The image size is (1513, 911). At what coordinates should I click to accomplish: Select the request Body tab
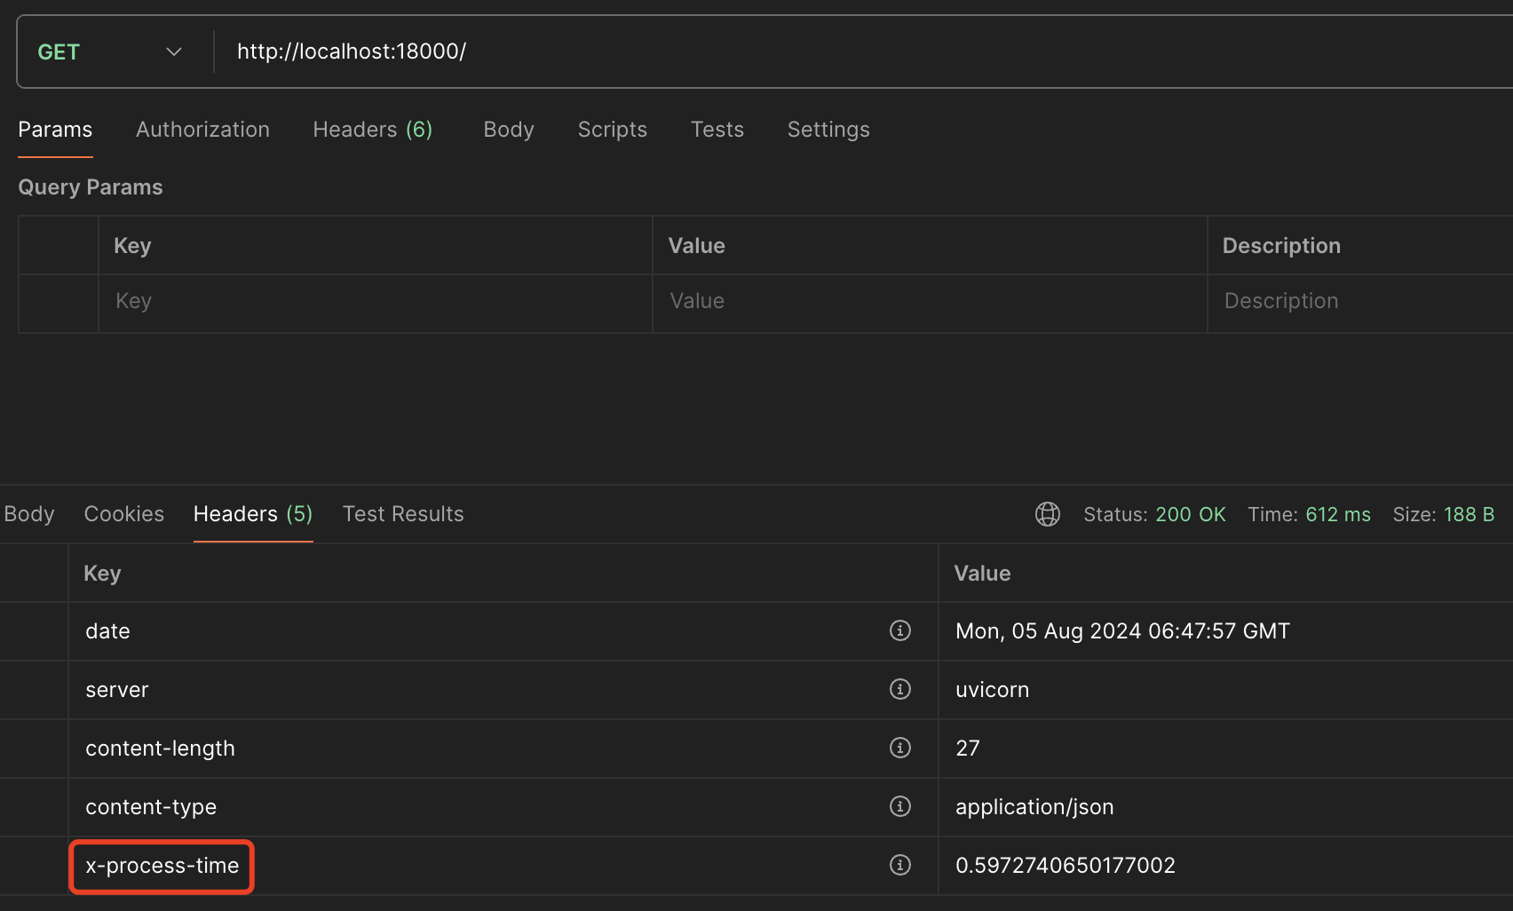(x=509, y=130)
